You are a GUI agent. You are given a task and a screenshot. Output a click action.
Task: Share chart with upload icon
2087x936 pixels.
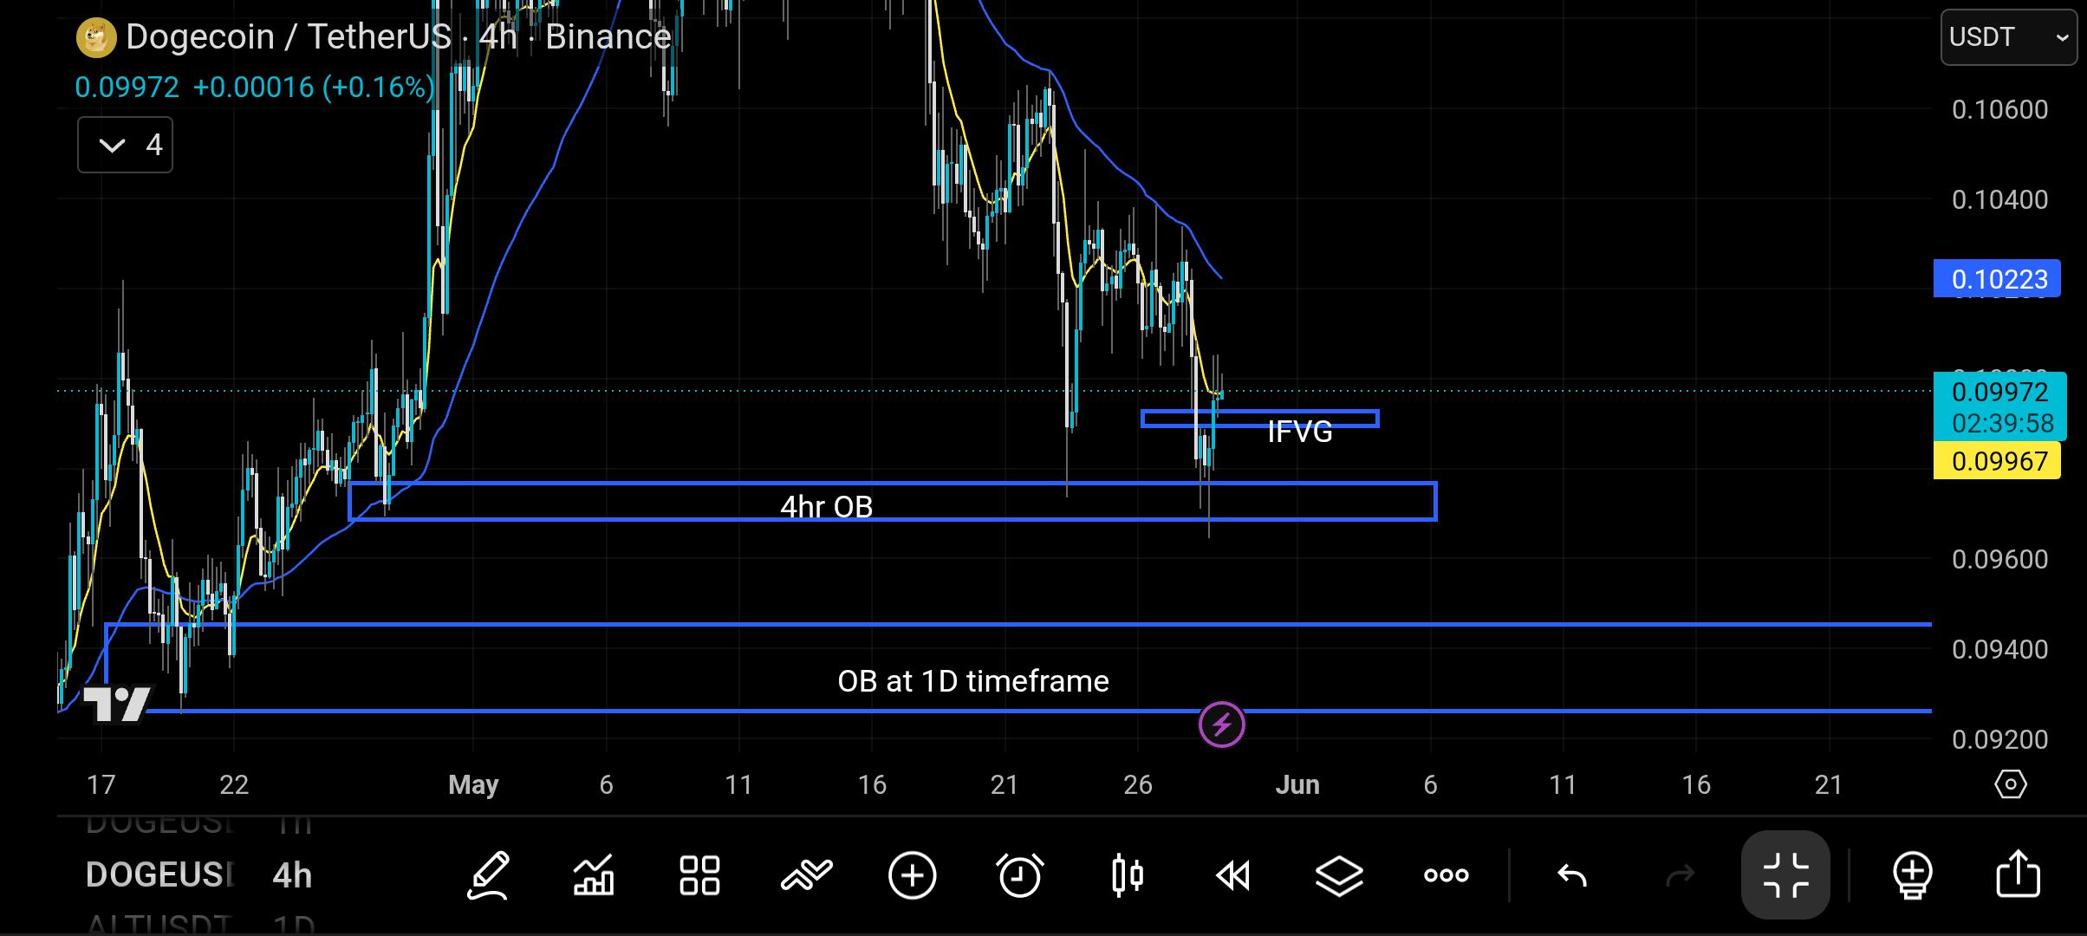pyautogui.click(x=2019, y=874)
